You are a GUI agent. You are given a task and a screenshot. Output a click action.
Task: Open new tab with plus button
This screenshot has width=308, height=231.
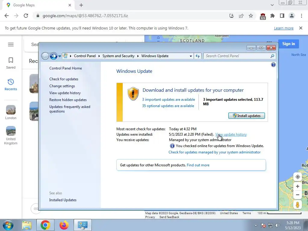(x=81, y=5)
